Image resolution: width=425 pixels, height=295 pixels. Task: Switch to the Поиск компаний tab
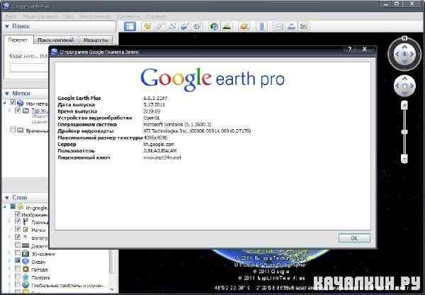tap(55, 40)
